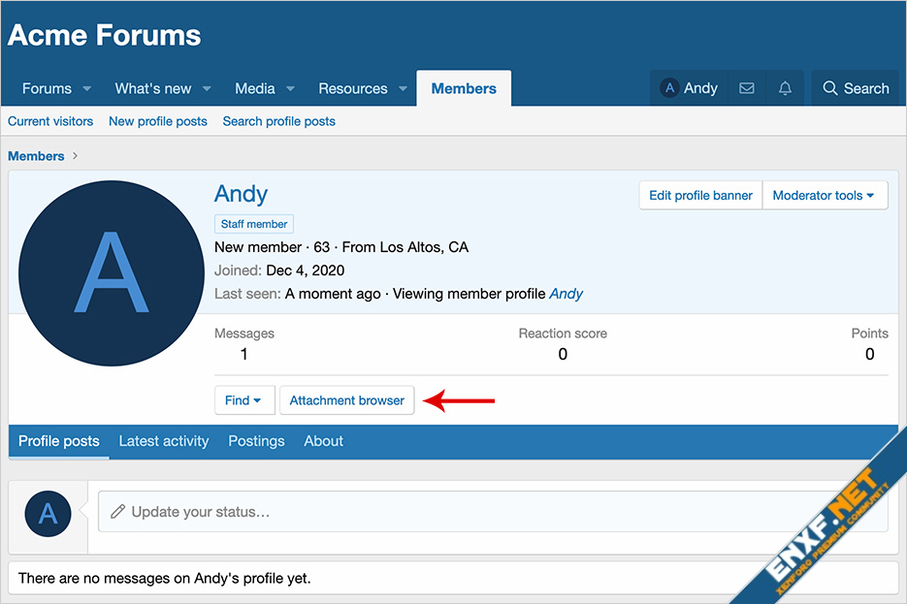The image size is (907, 604).
Task: Open the Find dropdown button
Action: coord(243,400)
